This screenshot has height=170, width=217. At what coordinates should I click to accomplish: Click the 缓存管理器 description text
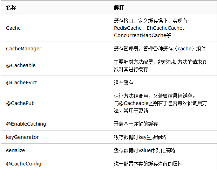(160, 49)
